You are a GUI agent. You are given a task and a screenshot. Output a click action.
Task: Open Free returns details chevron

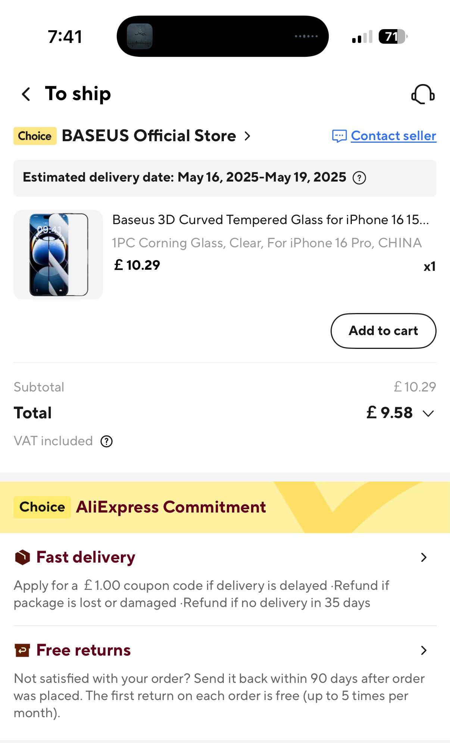click(424, 650)
